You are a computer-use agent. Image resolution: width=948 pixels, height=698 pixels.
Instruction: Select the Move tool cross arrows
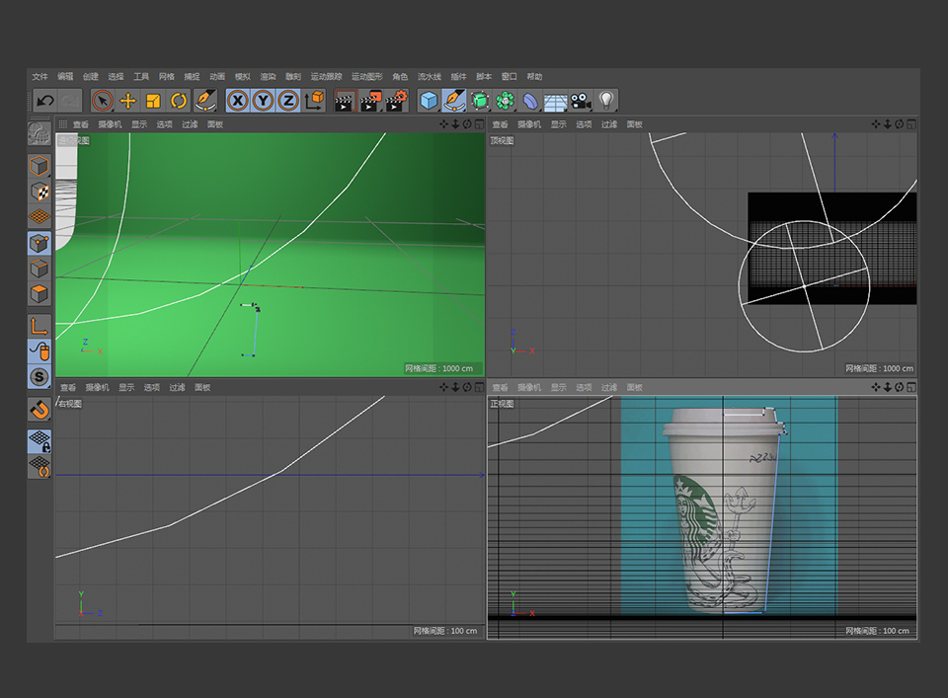(x=128, y=101)
